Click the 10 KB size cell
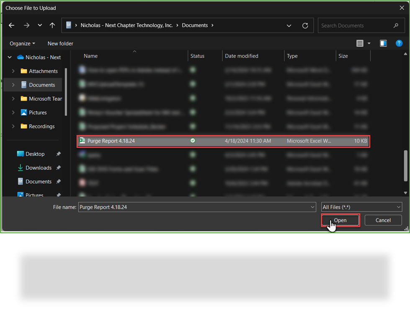Viewport: 410px width, 310px height. pyautogui.click(x=360, y=141)
